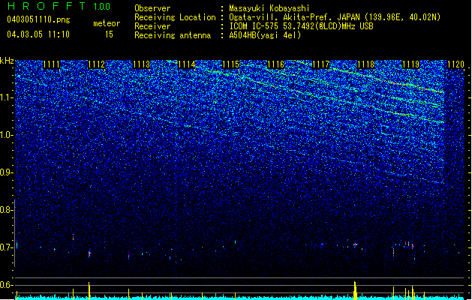Screen dimensions: 472x300
Task: Click the 'Receiving Location' label
Action: [x=175, y=17]
